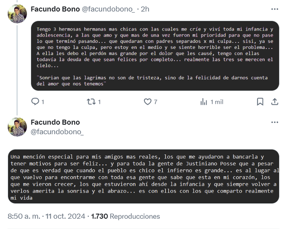Retweet the first post
This screenshot has width=286, height=229.
[91, 101]
